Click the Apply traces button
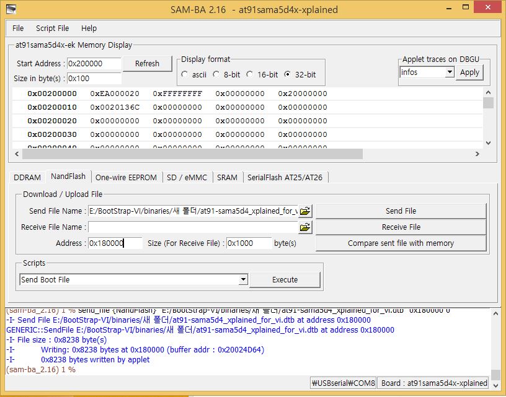Viewport: 506px width, 397px height. pos(469,72)
